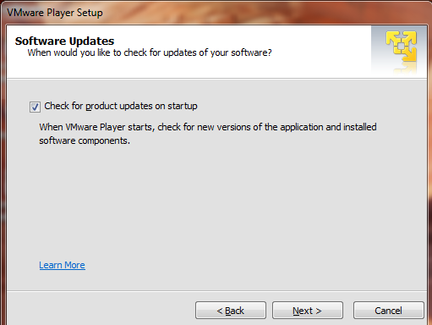
Task: Cancel the VMware Player setup
Action: click(389, 311)
